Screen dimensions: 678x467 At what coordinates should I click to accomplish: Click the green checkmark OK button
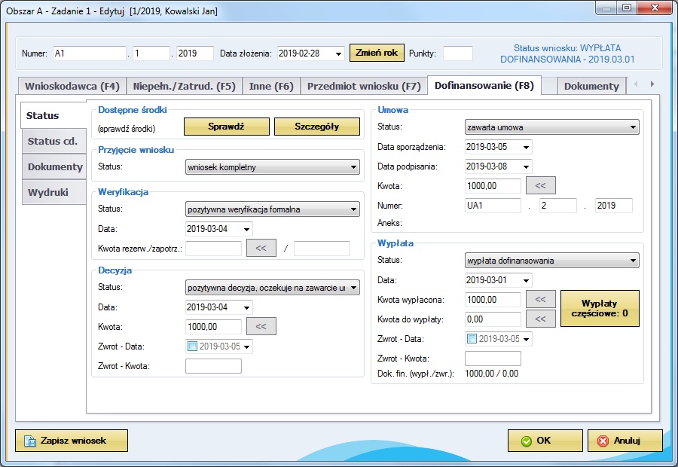click(x=545, y=441)
